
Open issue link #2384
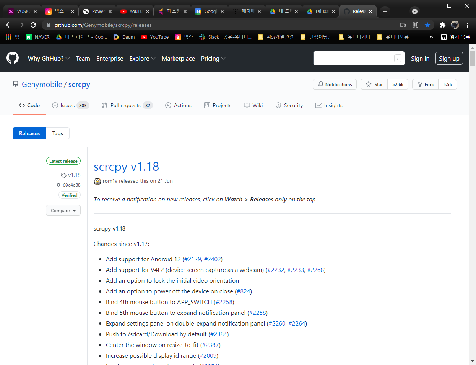219,334
